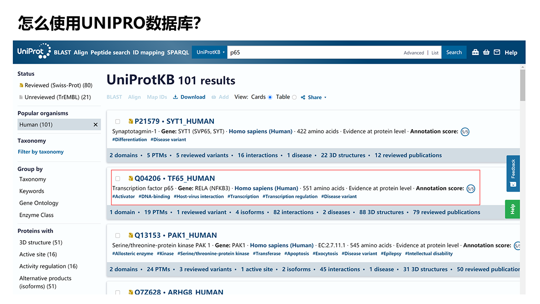This screenshot has height=304, width=540.
Task: Open the List search link
Action: (435, 53)
